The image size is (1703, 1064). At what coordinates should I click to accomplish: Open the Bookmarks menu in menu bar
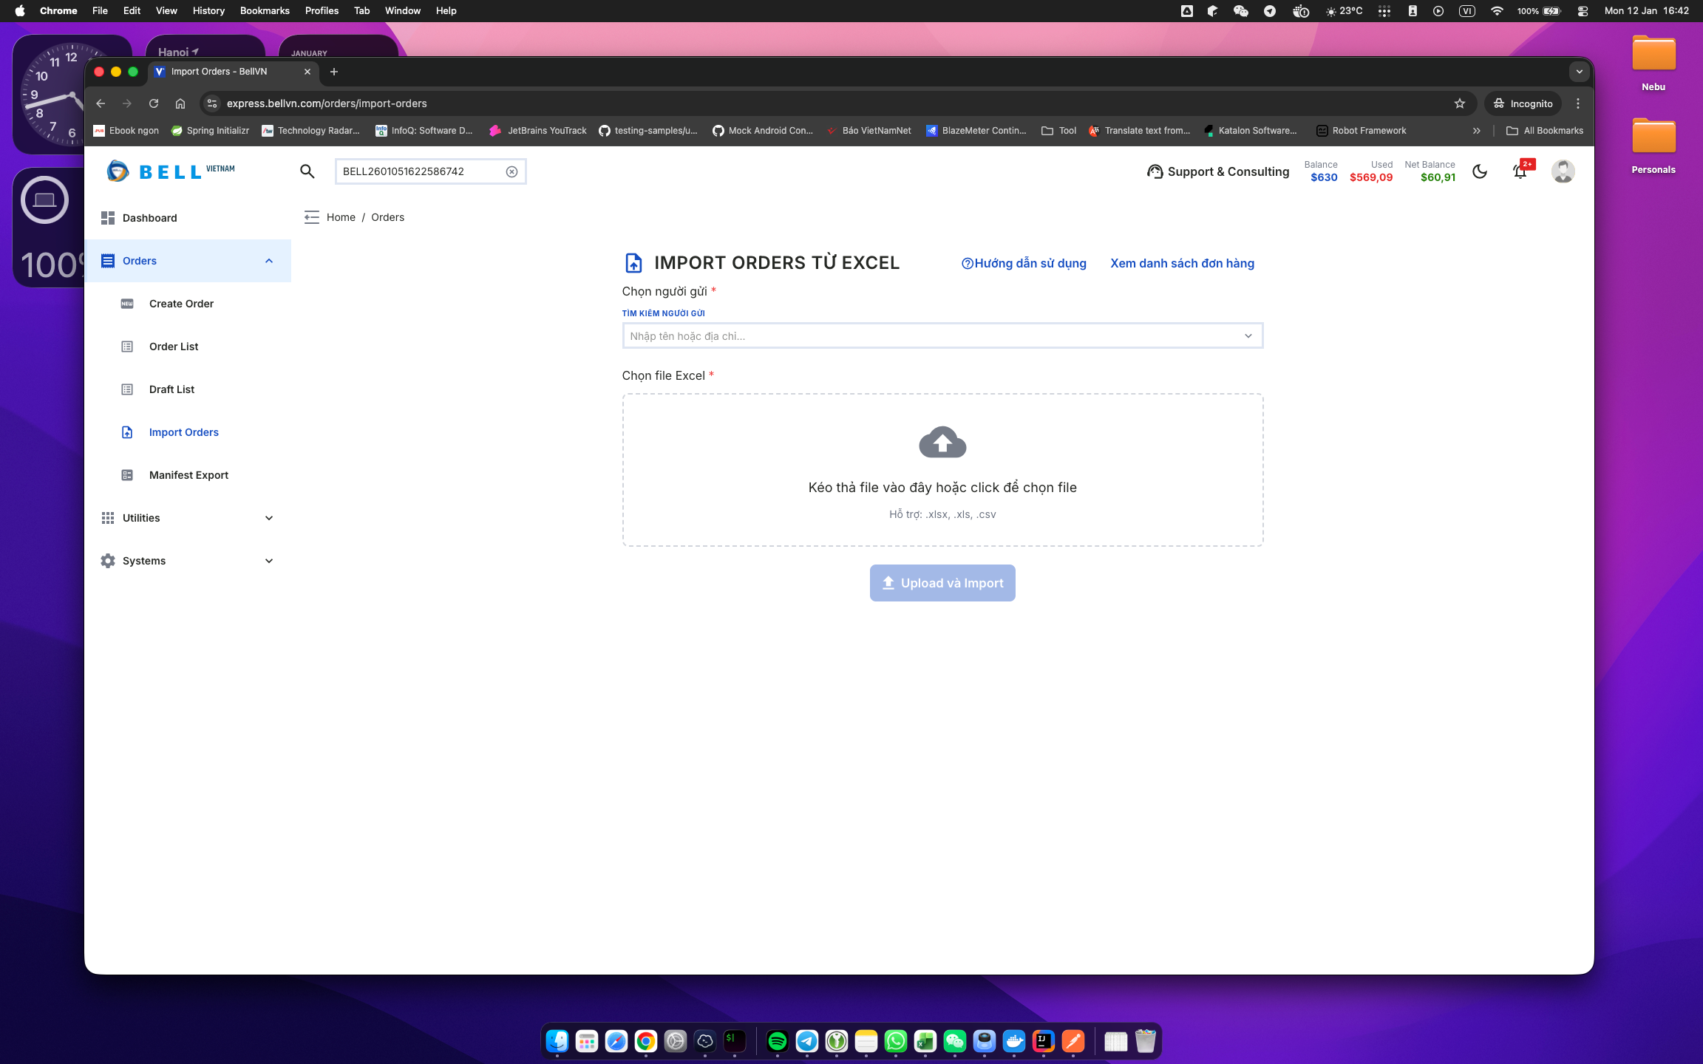(264, 10)
